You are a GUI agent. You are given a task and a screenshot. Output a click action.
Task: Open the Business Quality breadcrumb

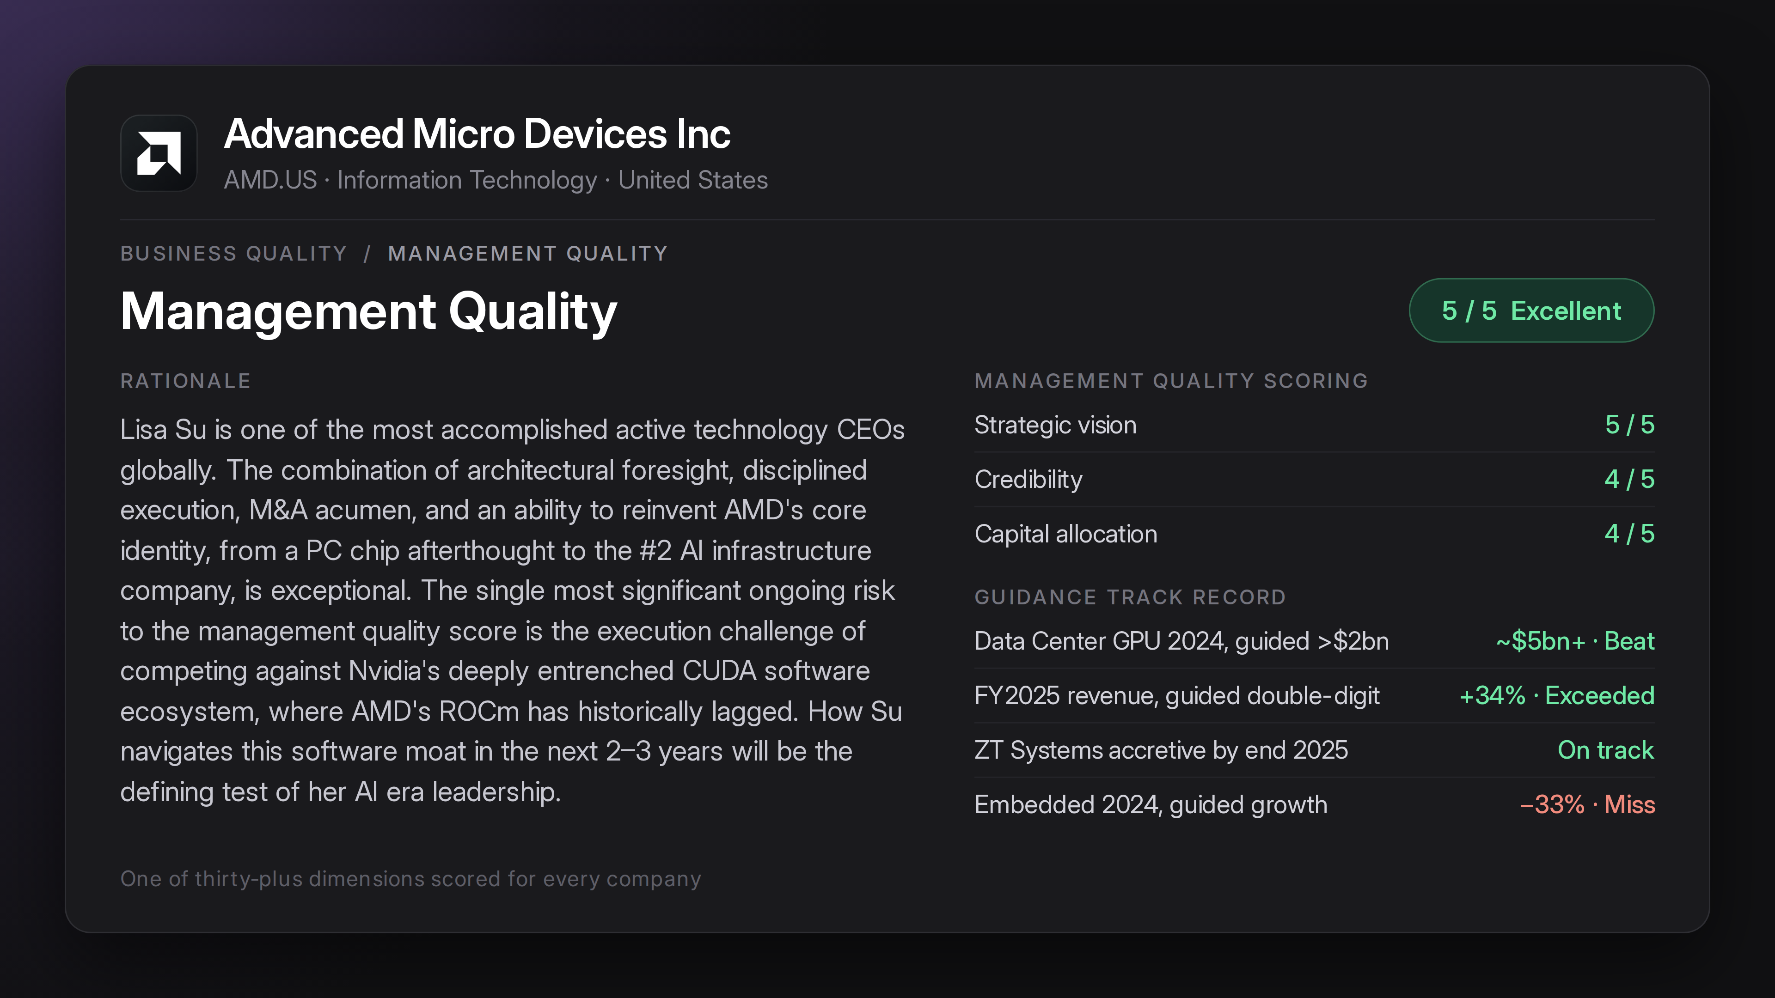click(233, 254)
